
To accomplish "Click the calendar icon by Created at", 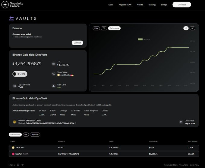I will [181, 122].
